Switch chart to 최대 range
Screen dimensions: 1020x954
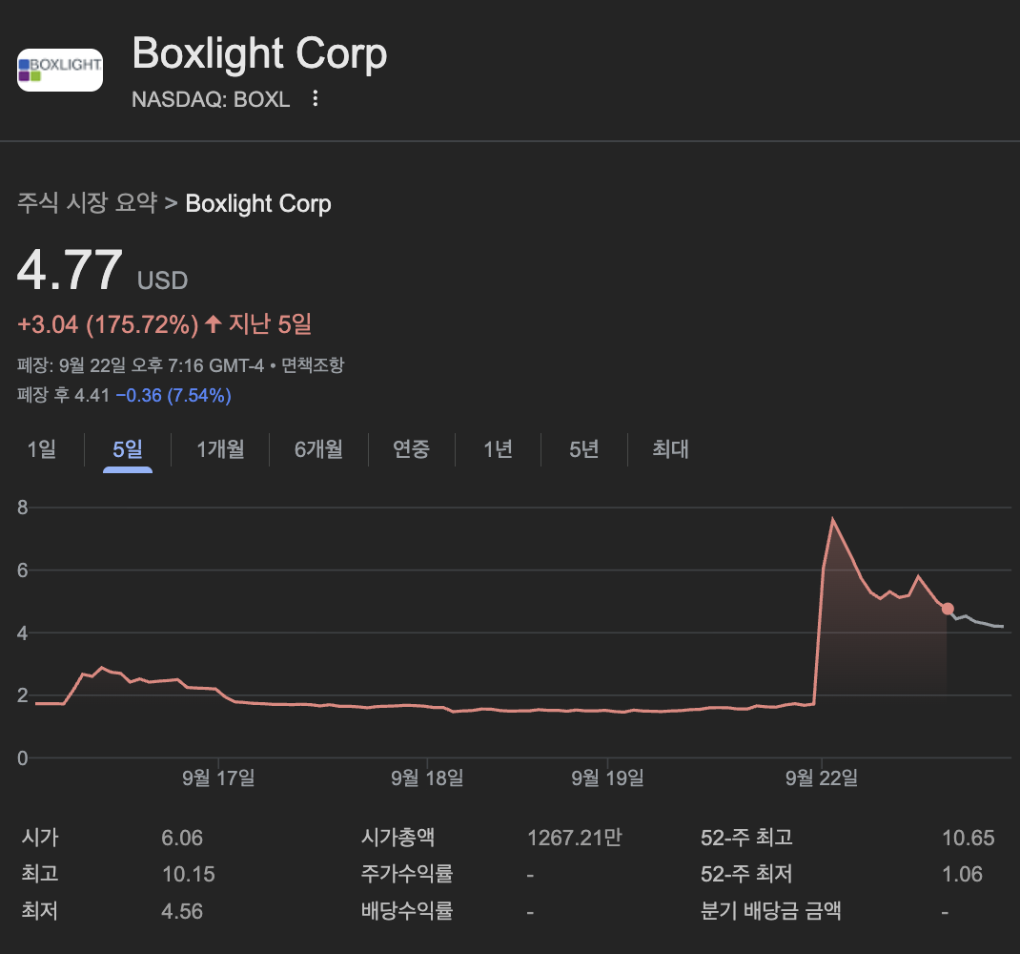pyautogui.click(x=671, y=449)
